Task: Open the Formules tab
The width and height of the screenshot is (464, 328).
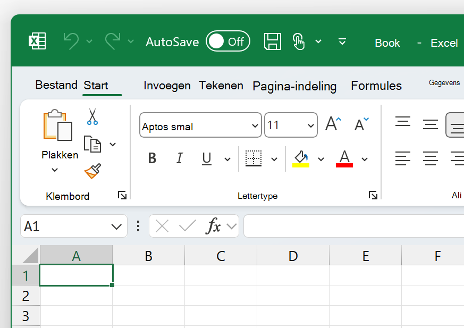Action: click(x=376, y=86)
